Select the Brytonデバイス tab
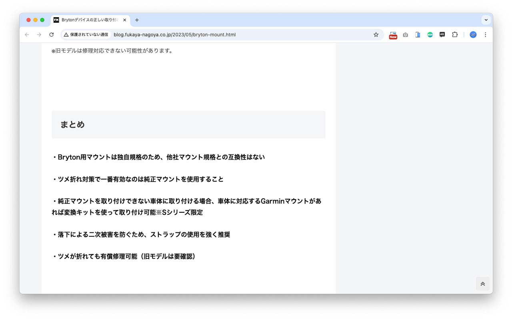The height and width of the screenshot is (319, 512). (x=90, y=20)
